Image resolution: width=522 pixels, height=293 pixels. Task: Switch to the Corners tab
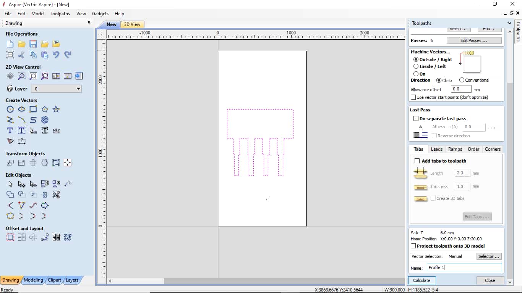point(493,149)
